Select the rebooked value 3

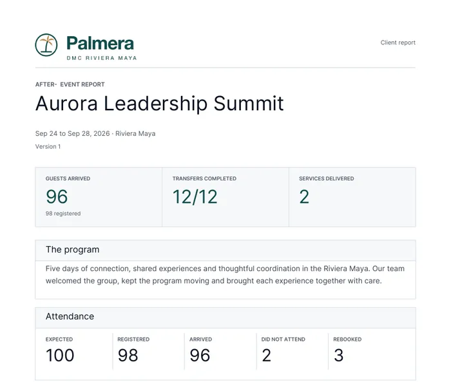click(338, 355)
